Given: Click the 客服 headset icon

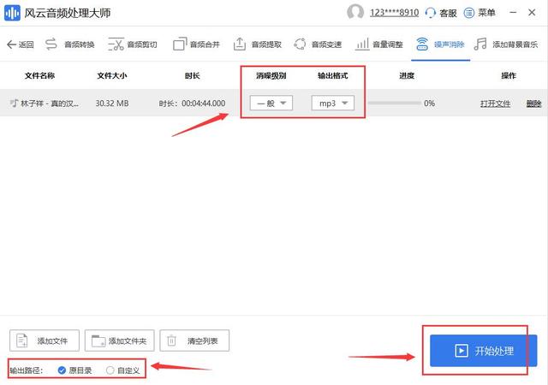Looking at the screenshot, I should click(430, 13).
